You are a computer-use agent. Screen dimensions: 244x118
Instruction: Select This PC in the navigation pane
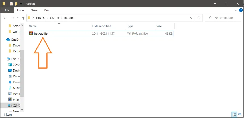(13, 59)
